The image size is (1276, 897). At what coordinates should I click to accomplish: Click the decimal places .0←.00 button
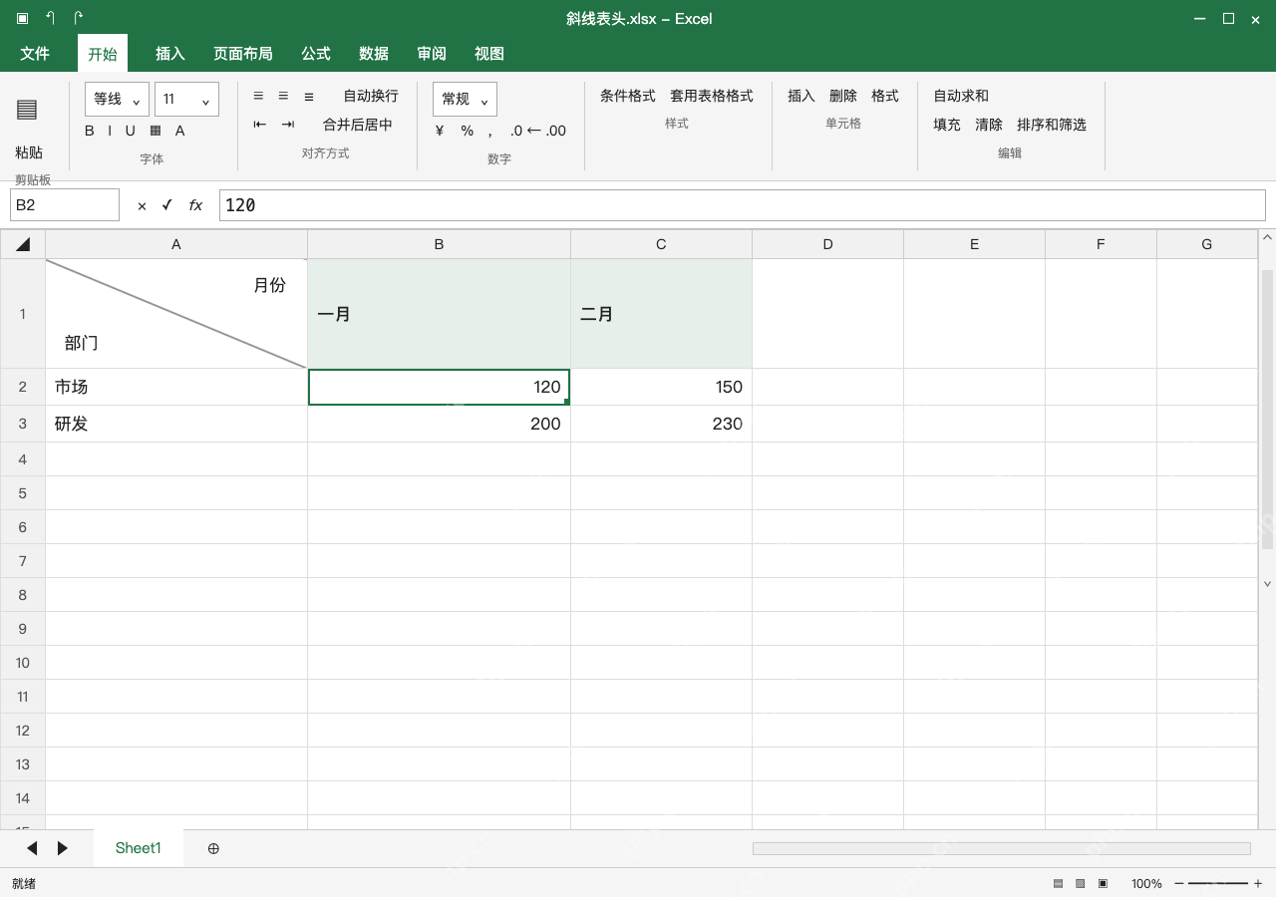[x=537, y=131]
